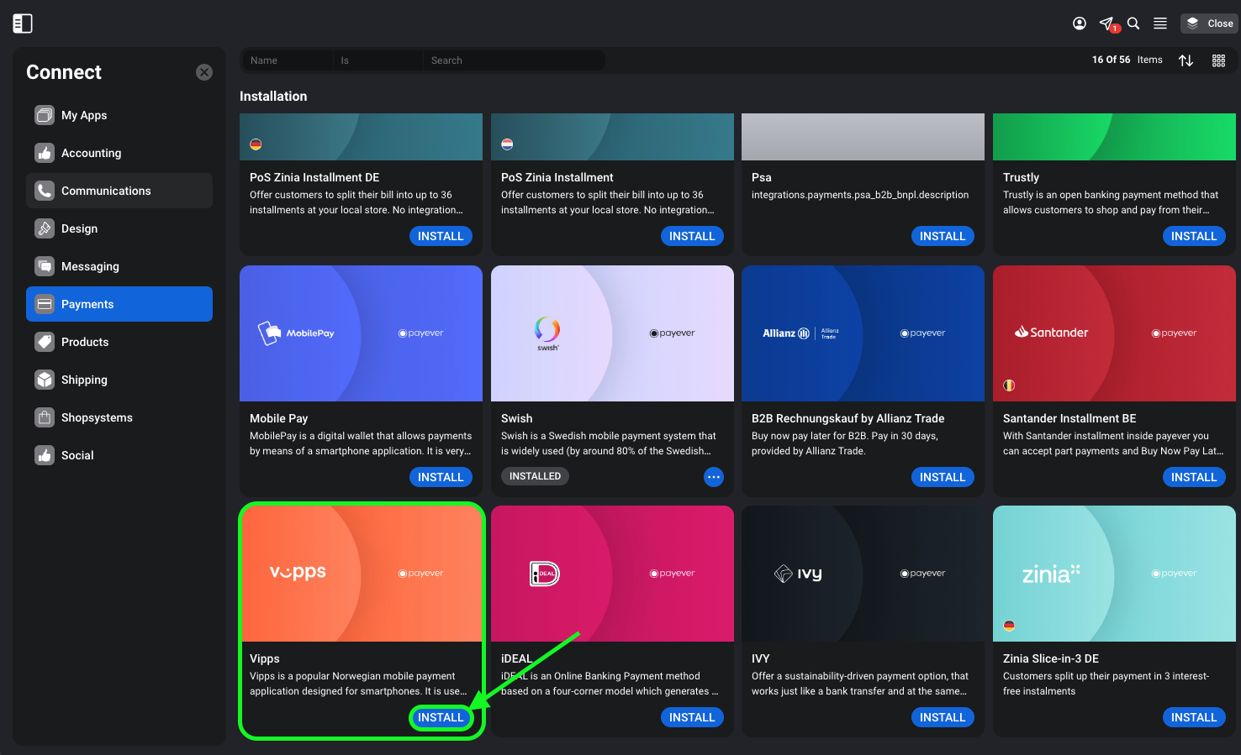
Task: Click the Products tag icon
Action: (x=45, y=342)
